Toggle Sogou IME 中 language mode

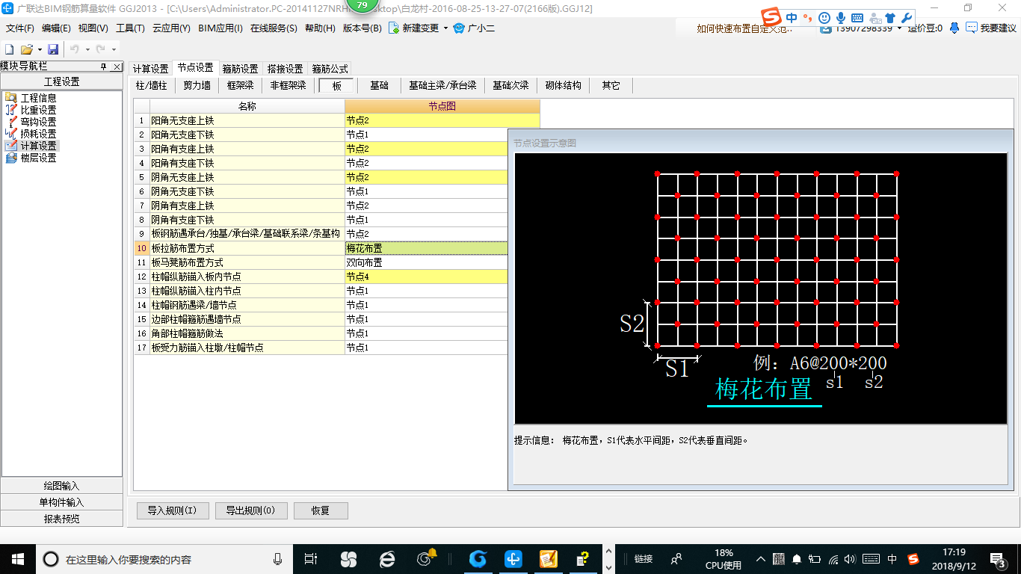click(792, 17)
